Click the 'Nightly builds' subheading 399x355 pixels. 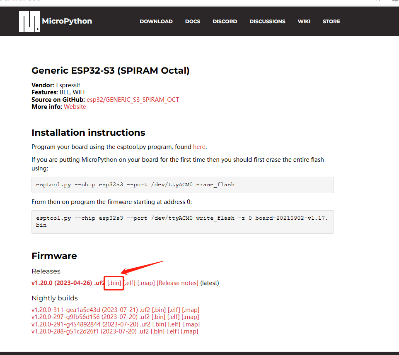pos(55,298)
